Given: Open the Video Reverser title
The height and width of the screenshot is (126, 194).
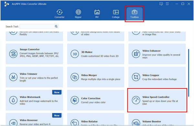Looking at the screenshot, I should click(x=28, y=120).
